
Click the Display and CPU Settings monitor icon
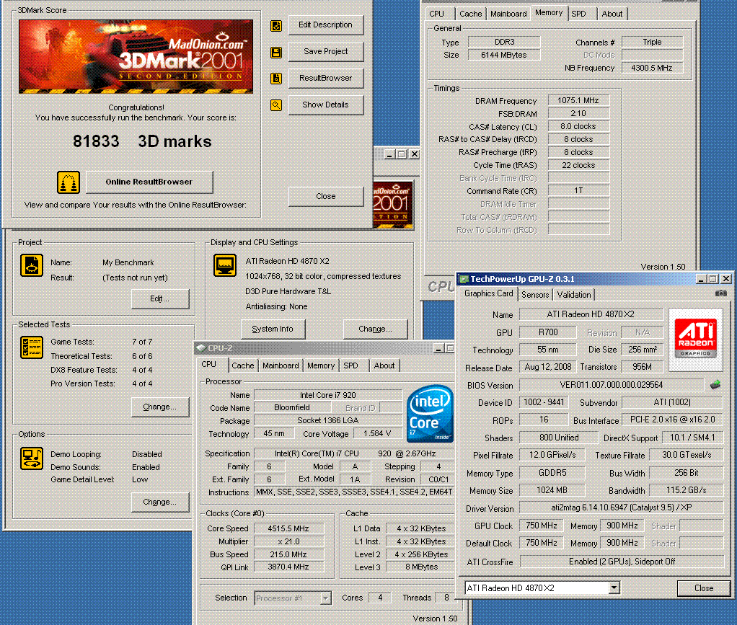point(225,265)
